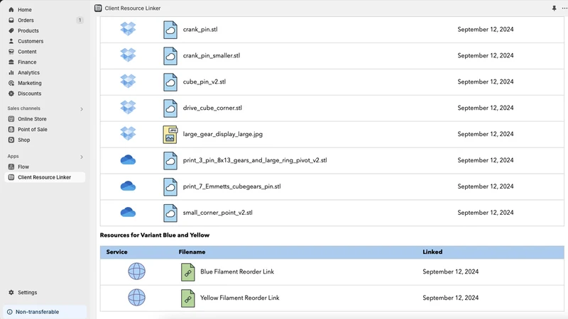Click filename crank_pin_smaller.stl

(x=212, y=55)
